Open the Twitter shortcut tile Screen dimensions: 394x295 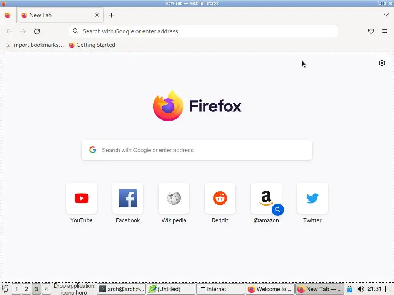[312, 198]
